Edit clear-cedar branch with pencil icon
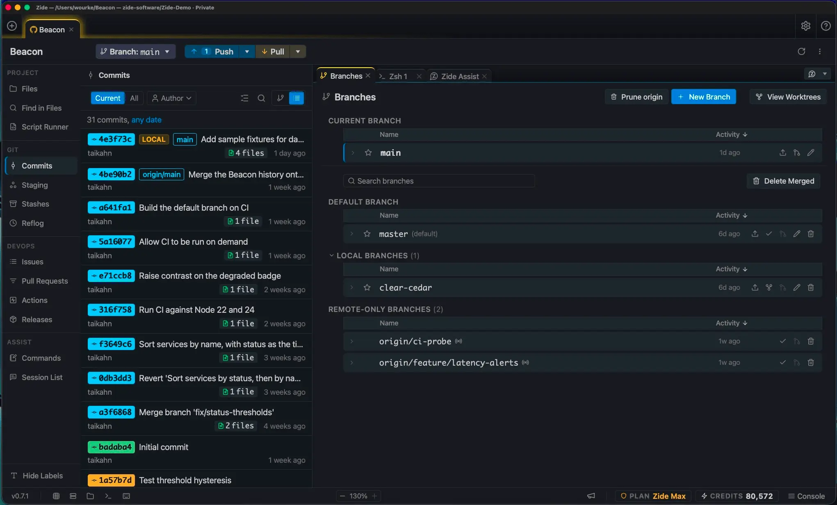 coord(797,287)
